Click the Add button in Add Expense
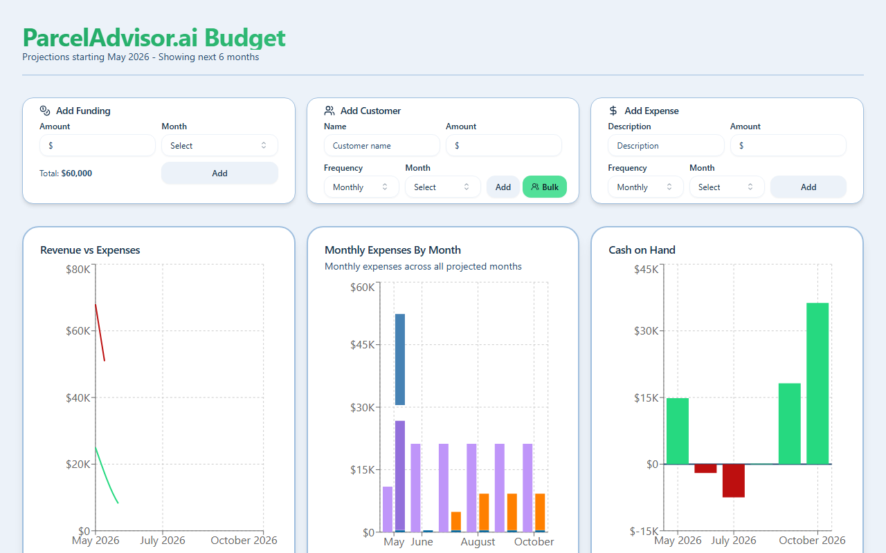This screenshot has height=553, width=886. [808, 187]
